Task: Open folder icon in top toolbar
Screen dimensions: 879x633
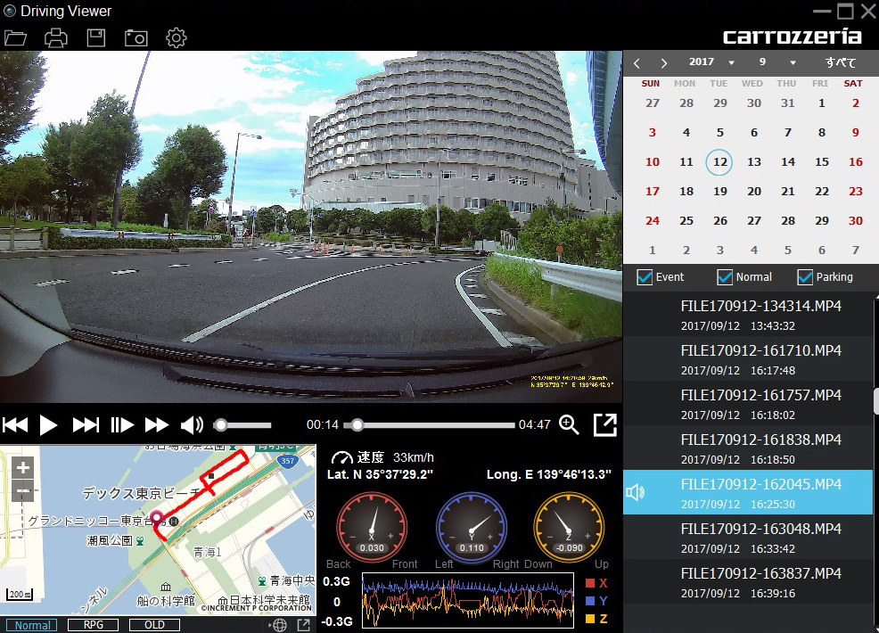Action: point(16,37)
